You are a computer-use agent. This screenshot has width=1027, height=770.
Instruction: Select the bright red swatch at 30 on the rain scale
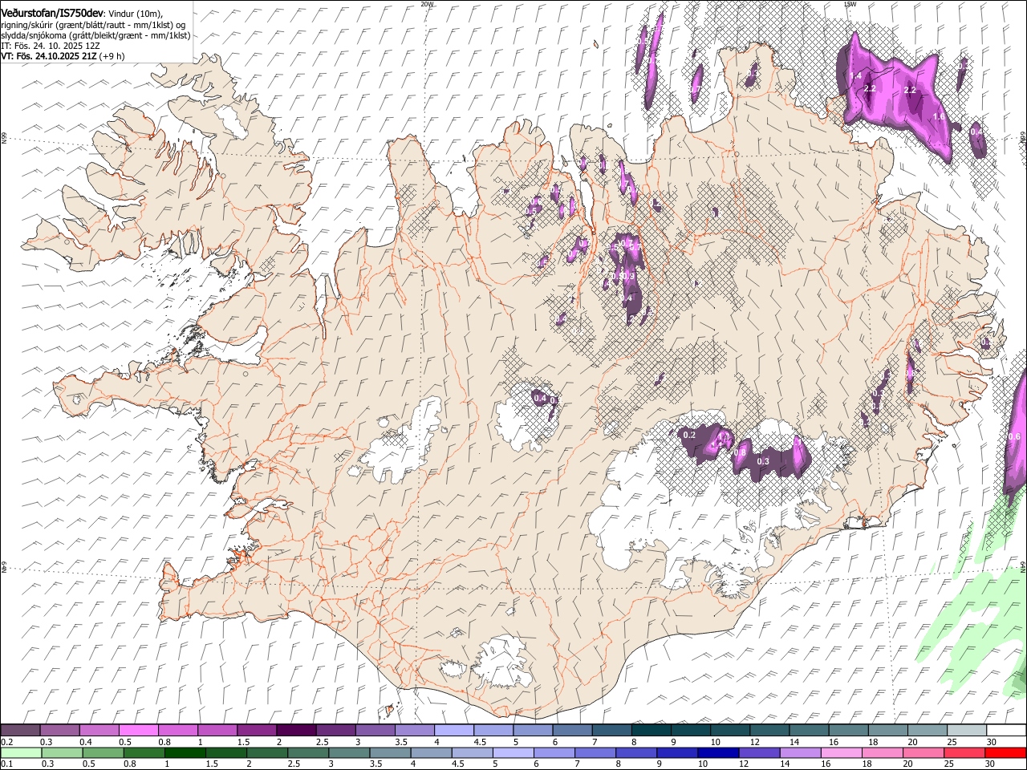pos(1005,753)
